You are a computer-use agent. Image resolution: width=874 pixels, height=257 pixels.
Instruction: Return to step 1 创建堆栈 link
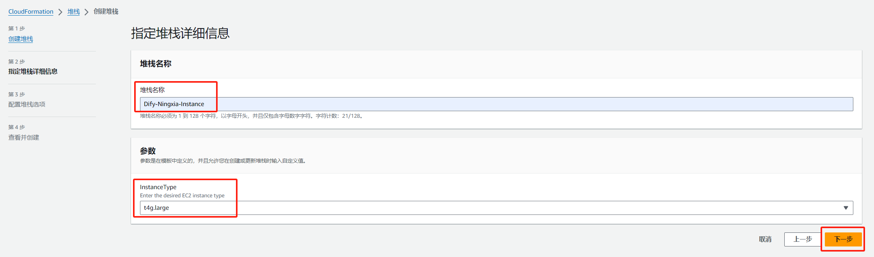[x=21, y=39]
